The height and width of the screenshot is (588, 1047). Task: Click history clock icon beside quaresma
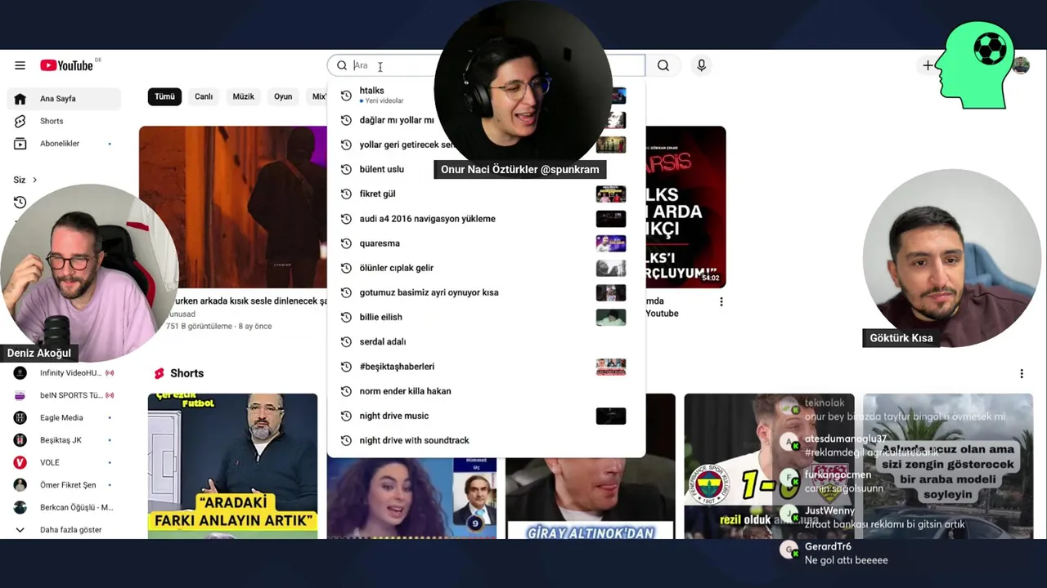346,243
